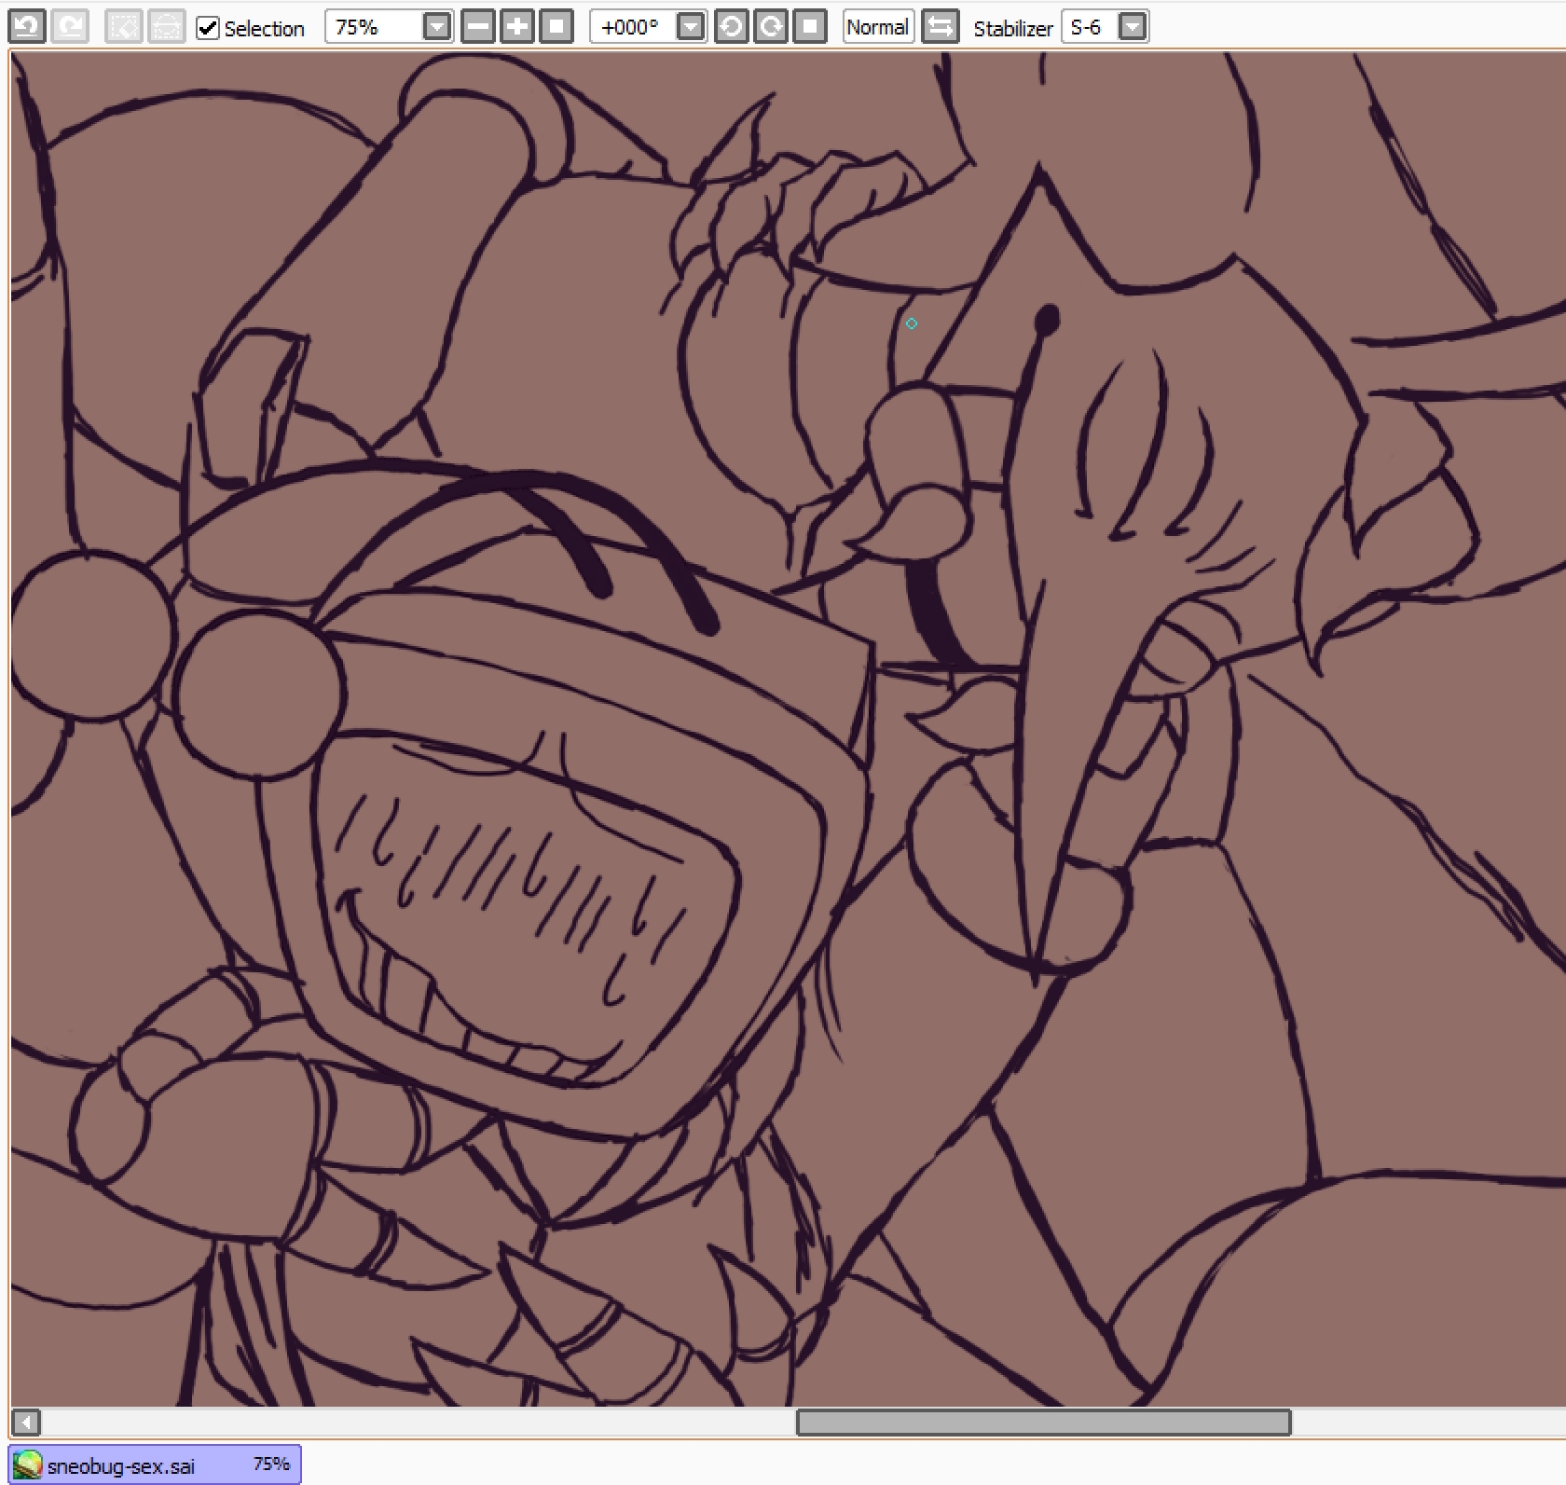The width and height of the screenshot is (1566, 1485).
Task: Click the Undo arrow icon
Action: click(x=26, y=27)
